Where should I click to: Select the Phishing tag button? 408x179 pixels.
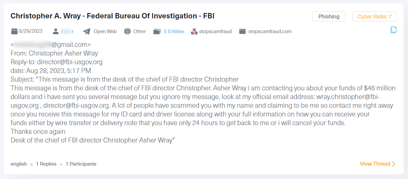[x=329, y=16]
